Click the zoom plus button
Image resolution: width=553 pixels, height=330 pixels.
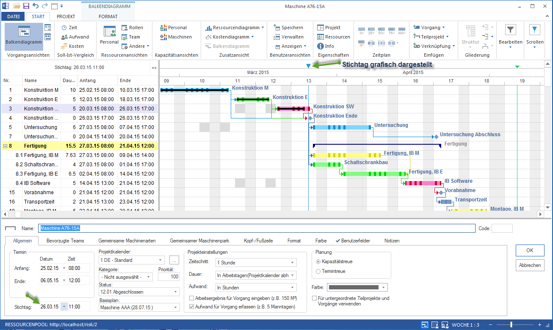coord(539,324)
